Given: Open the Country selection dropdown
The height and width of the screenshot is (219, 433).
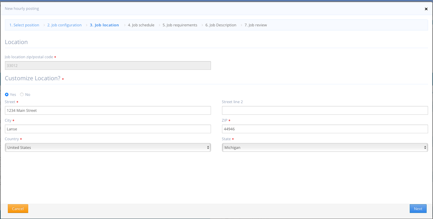Looking at the screenshot, I should [x=108, y=147].
